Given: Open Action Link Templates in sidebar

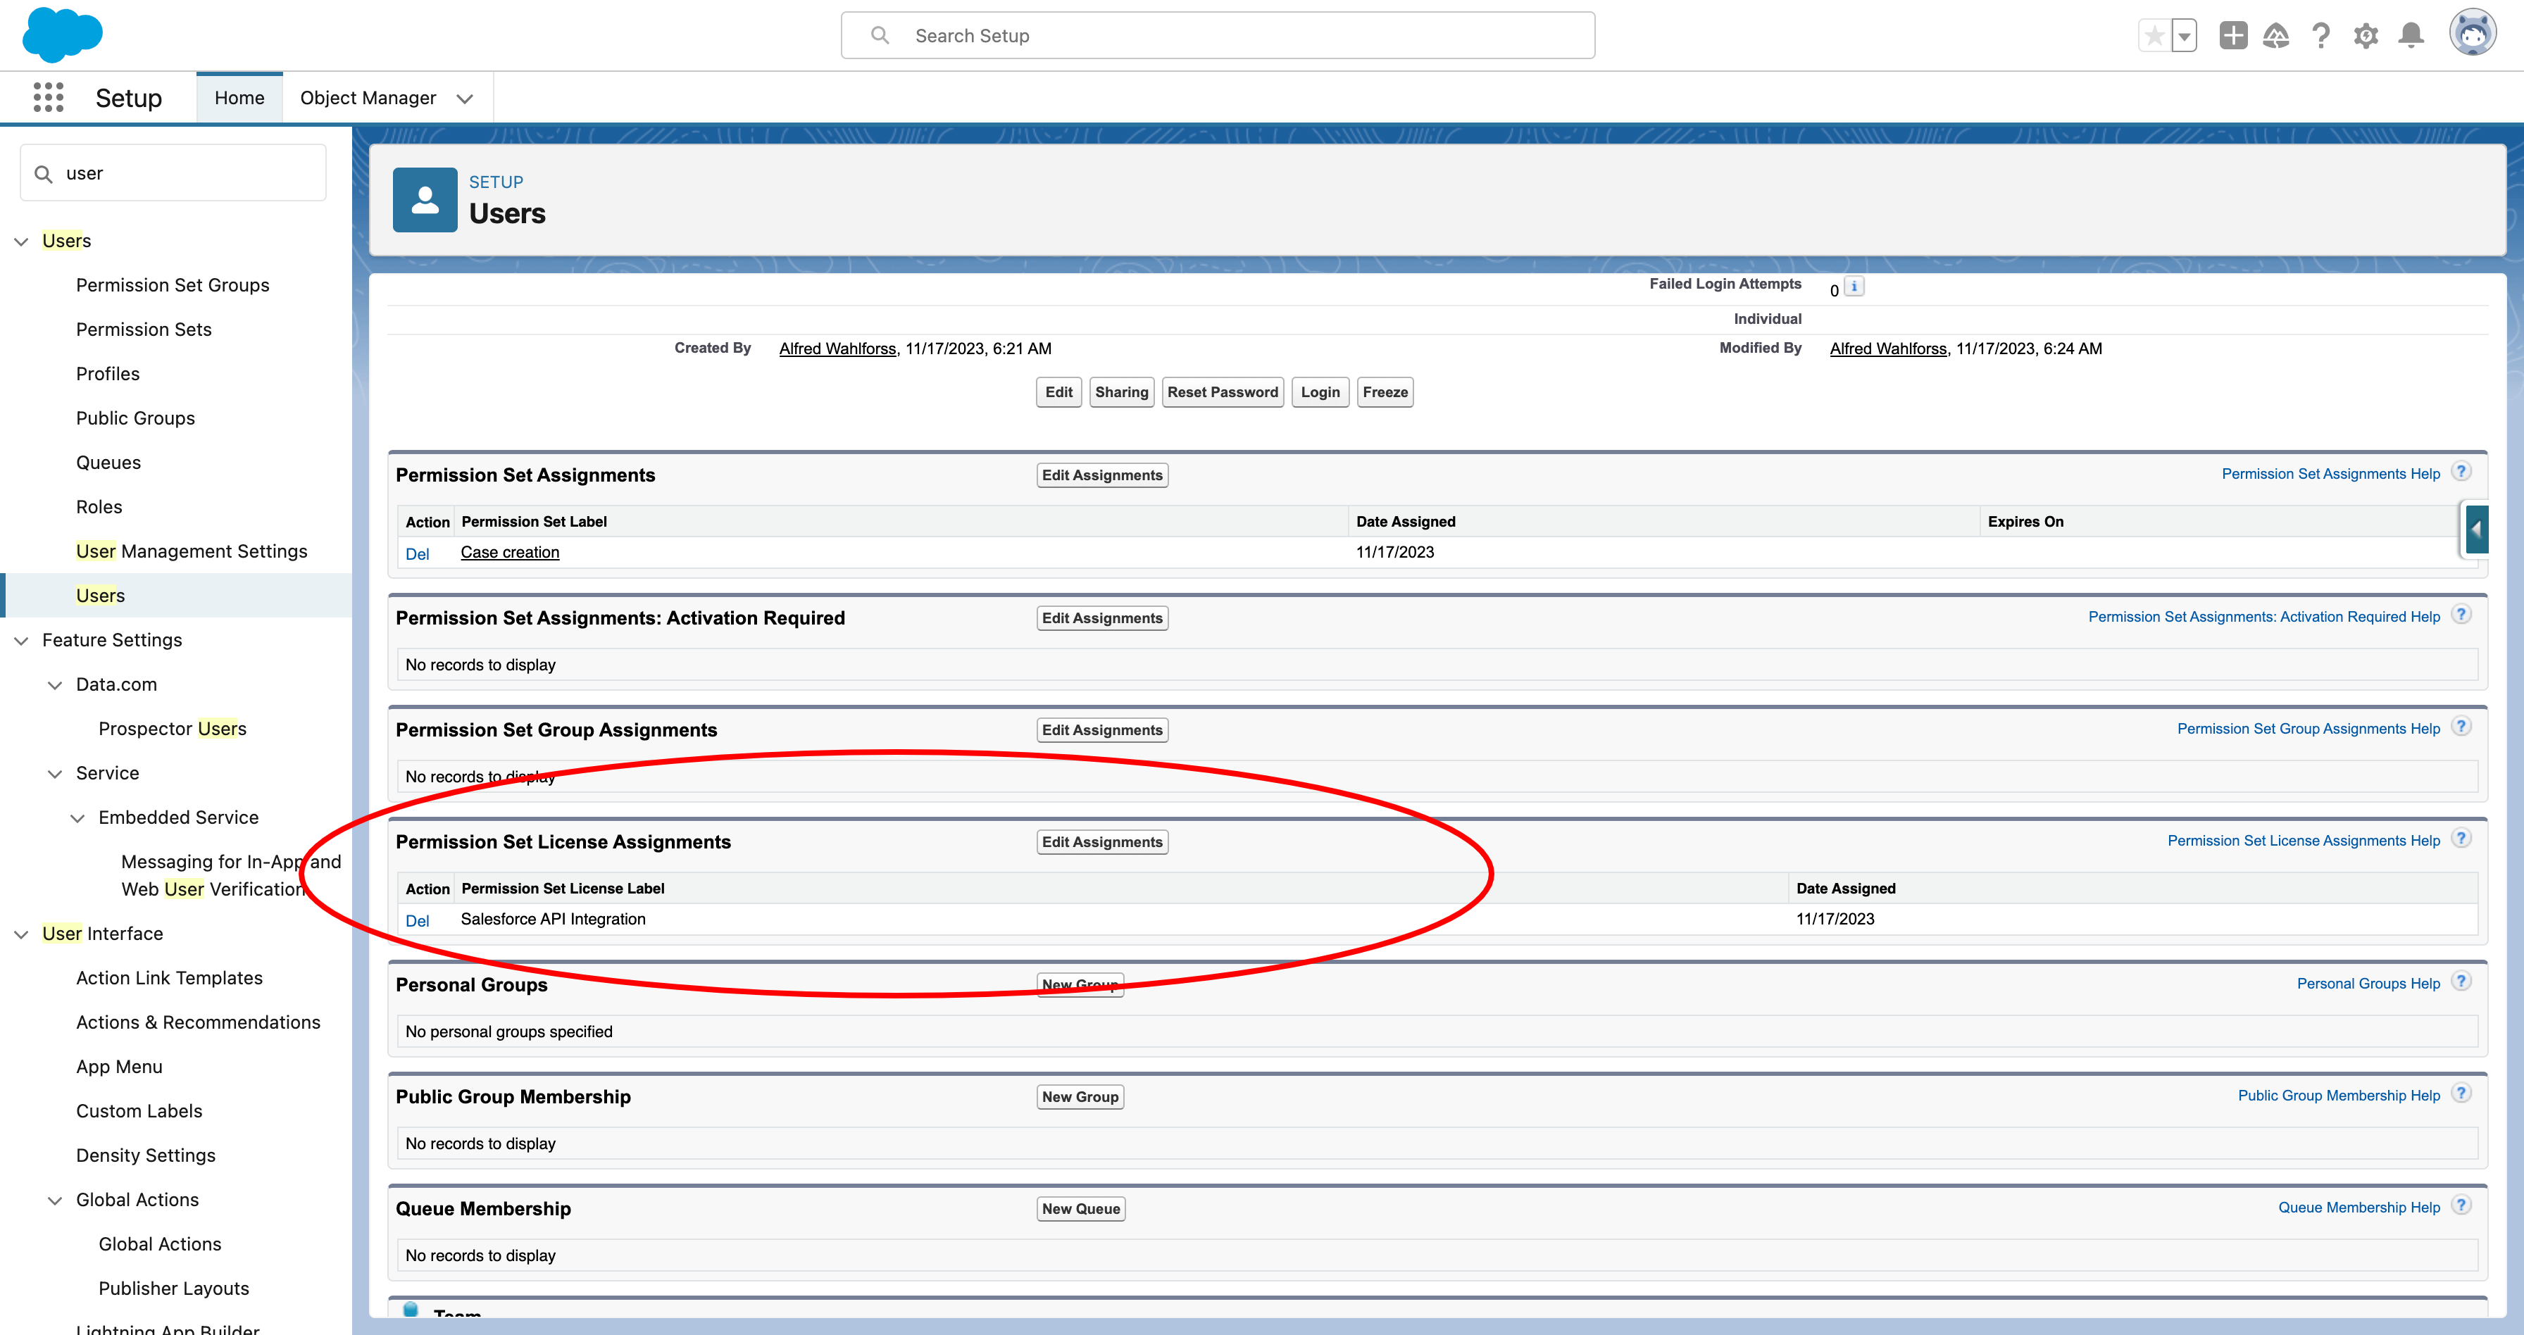Looking at the screenshot, I should (x=170, y=979).
